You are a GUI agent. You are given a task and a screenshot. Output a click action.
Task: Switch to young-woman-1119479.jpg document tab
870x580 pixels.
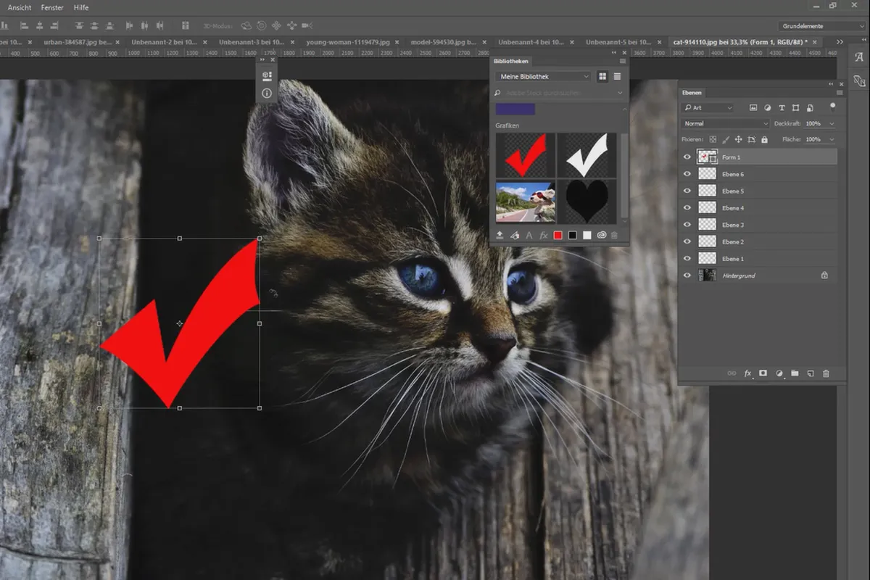pos(348,42)
